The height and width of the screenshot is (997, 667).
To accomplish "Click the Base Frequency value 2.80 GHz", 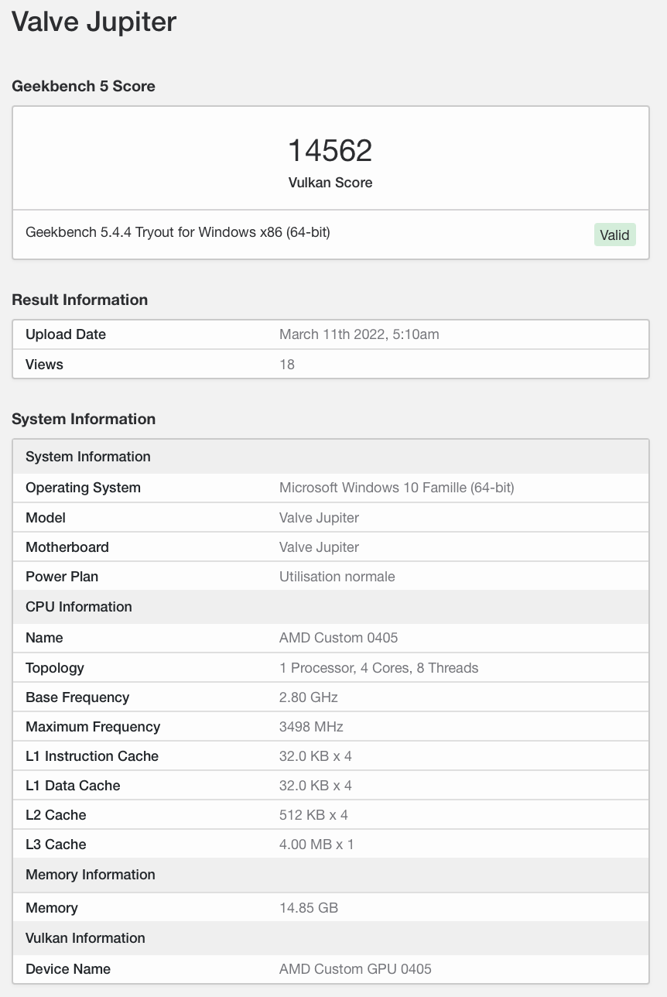I will (x=308, y=697).
